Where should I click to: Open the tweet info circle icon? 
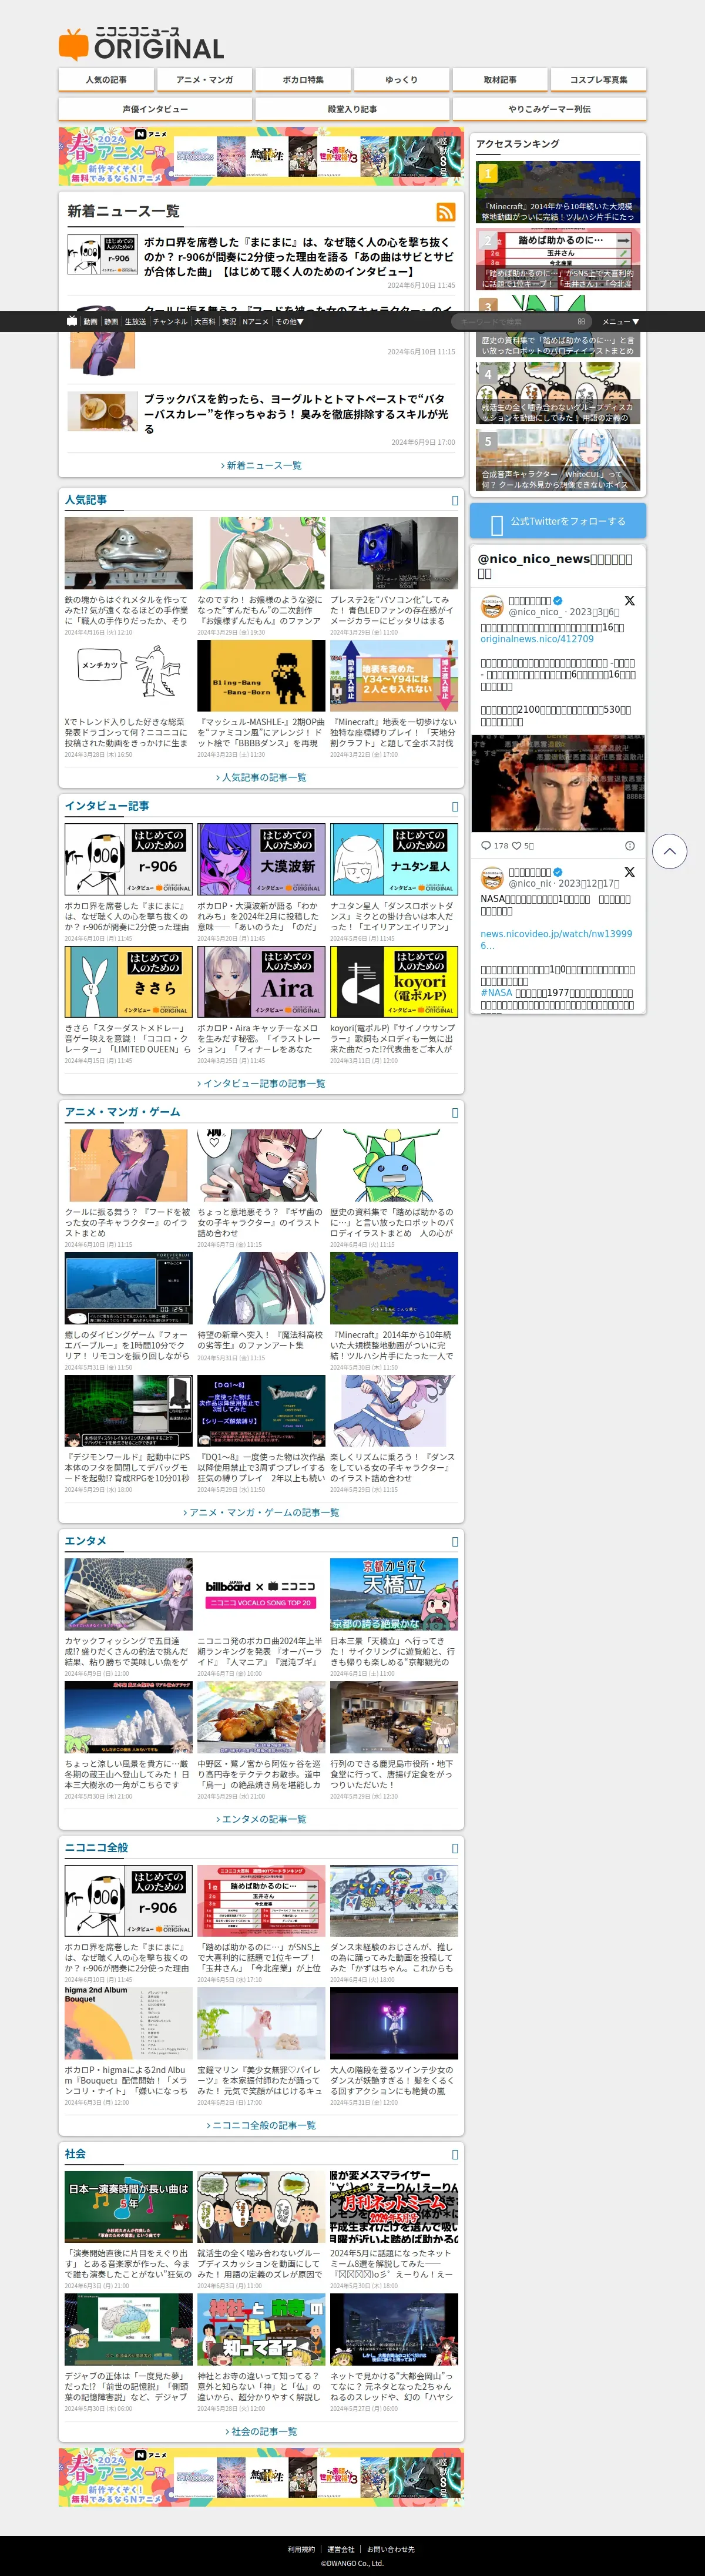pos(630,845)
